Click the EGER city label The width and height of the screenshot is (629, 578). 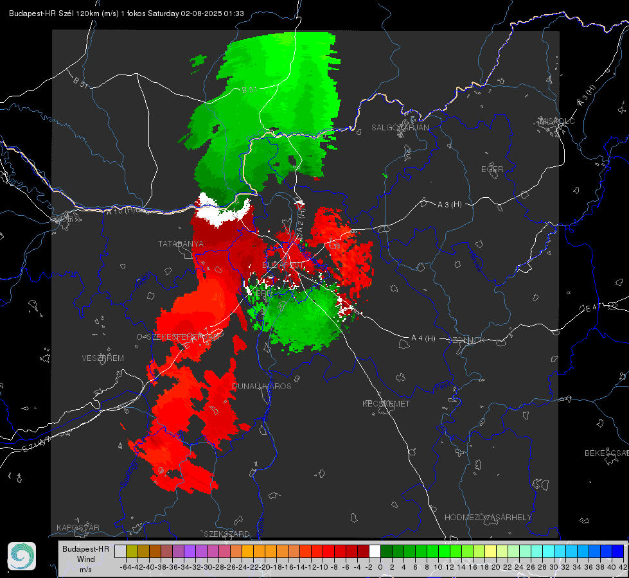[x=492, y=170]
